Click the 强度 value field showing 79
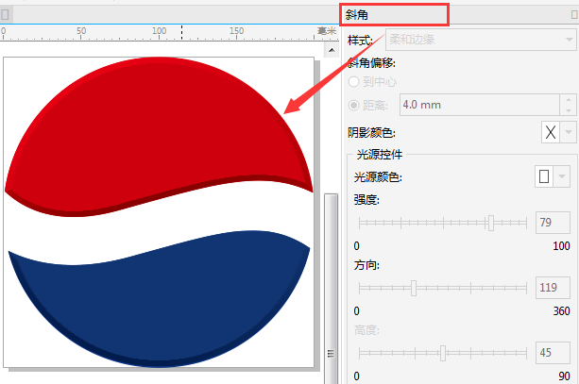The image size is (579, 384). [x=553, y=223]
